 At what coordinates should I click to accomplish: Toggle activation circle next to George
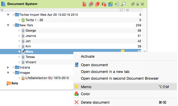point(19,30)
